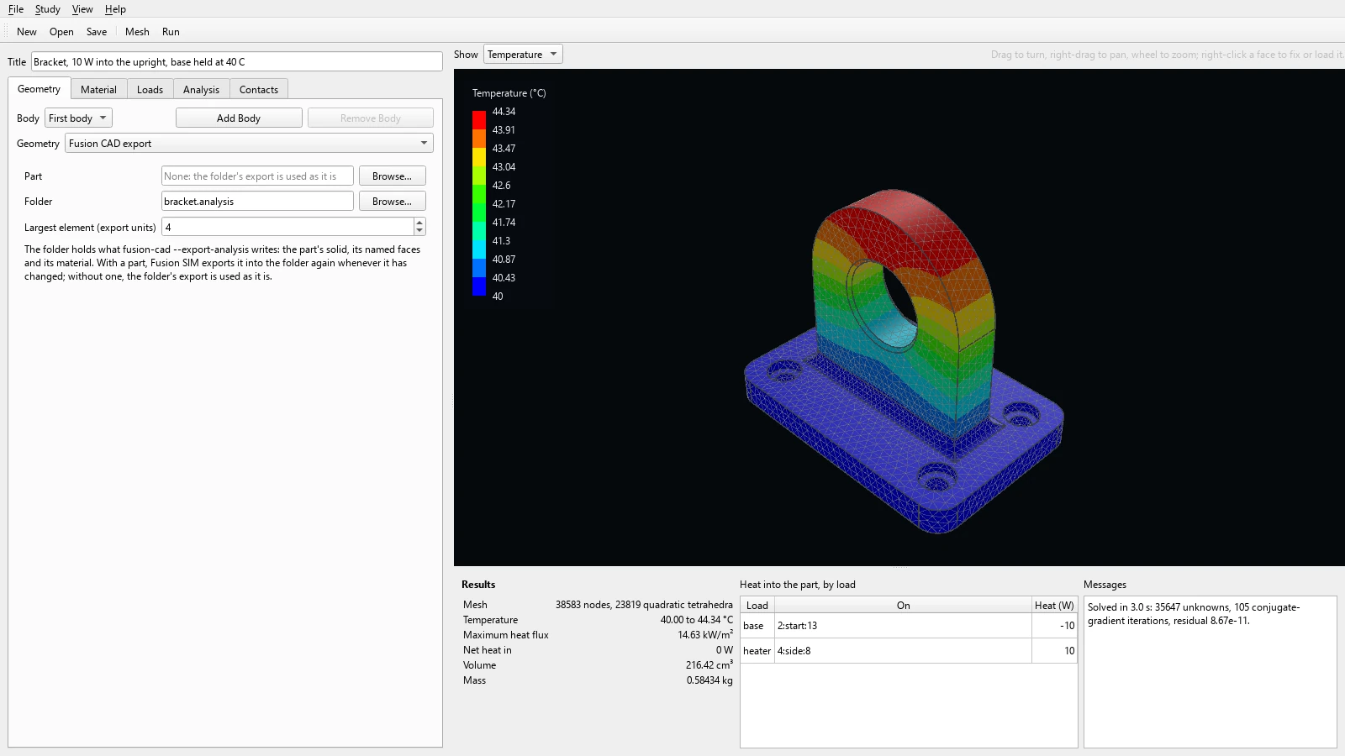Image resolution: width=1345 pixels, height=756 pixels.
Task: Switch to the Contacts tab
Action: [x=259, y=90]
